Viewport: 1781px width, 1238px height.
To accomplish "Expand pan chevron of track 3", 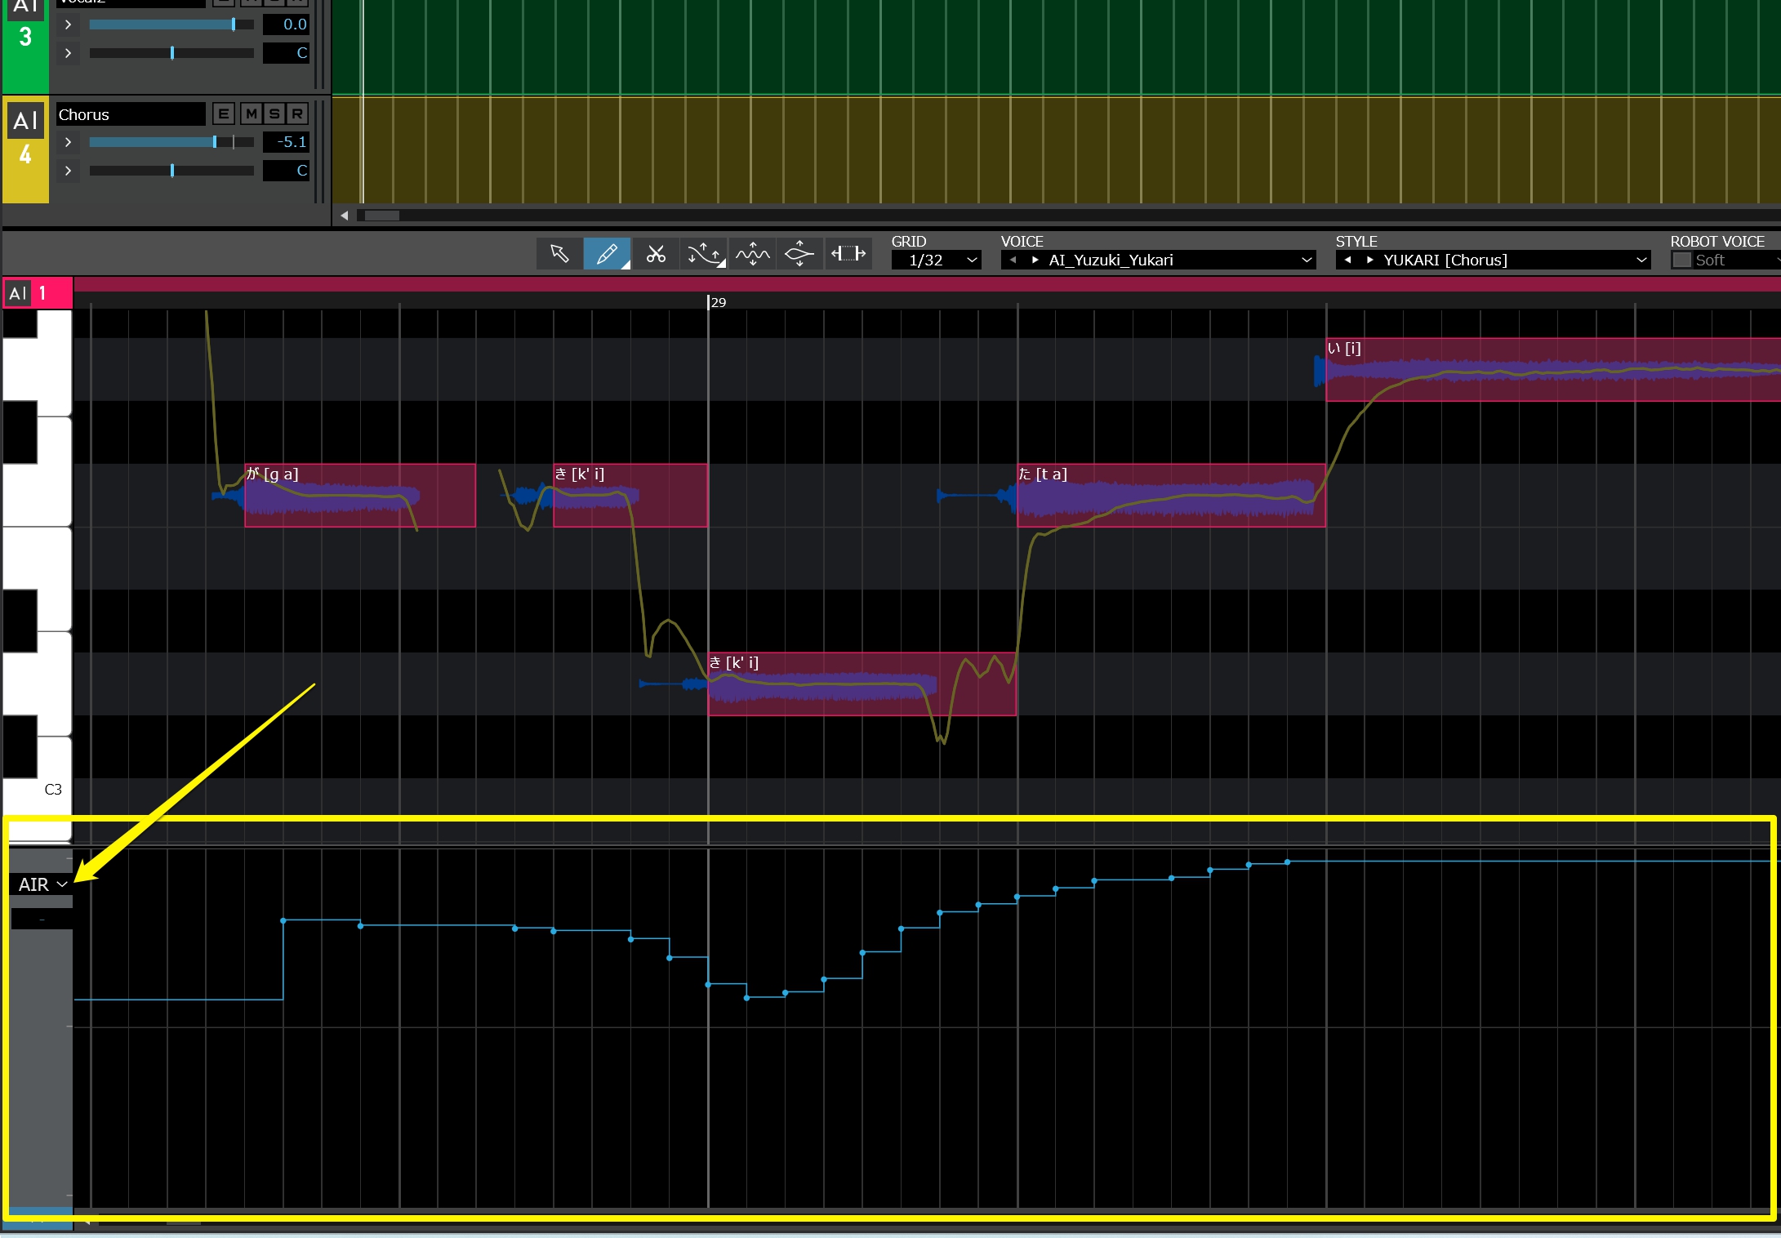I will [x=68, y=53].
